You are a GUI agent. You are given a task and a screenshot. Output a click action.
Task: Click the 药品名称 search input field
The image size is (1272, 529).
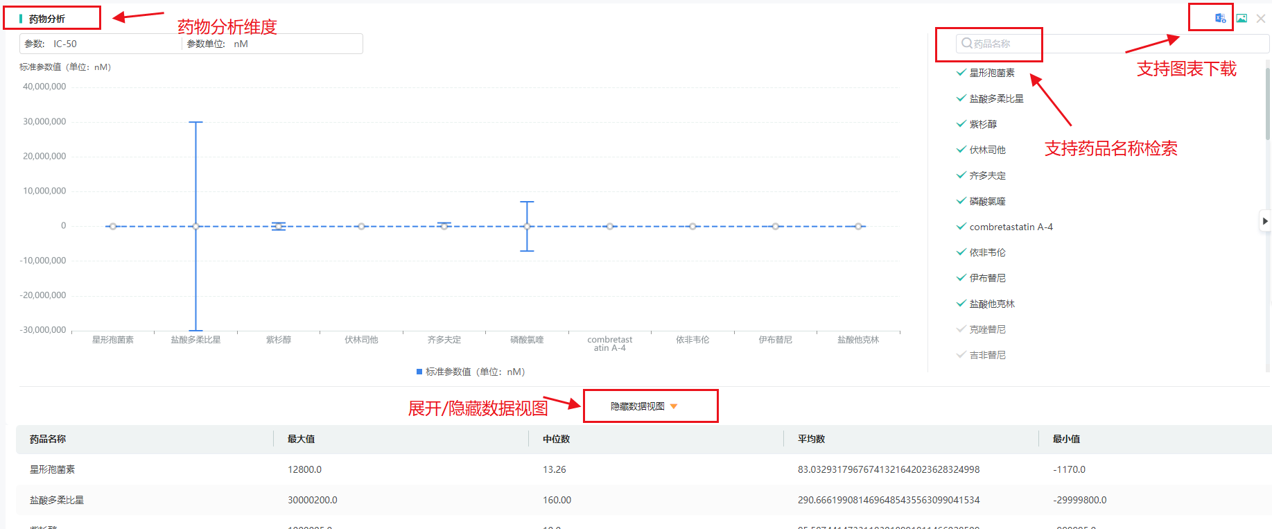pyautogui.click(x=1109, y=44)
